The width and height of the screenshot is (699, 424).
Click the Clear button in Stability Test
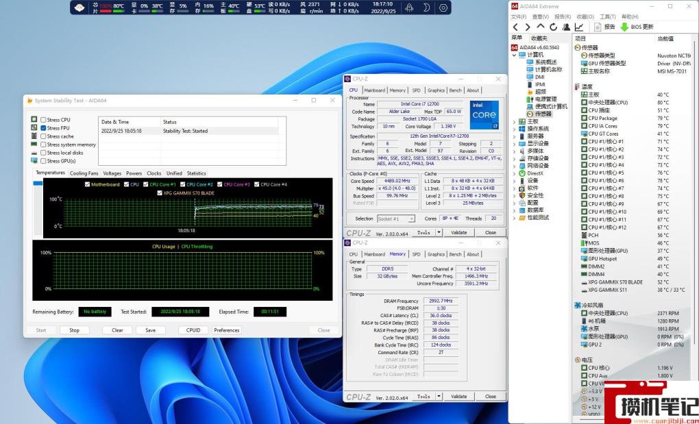(x=117, y=330)
